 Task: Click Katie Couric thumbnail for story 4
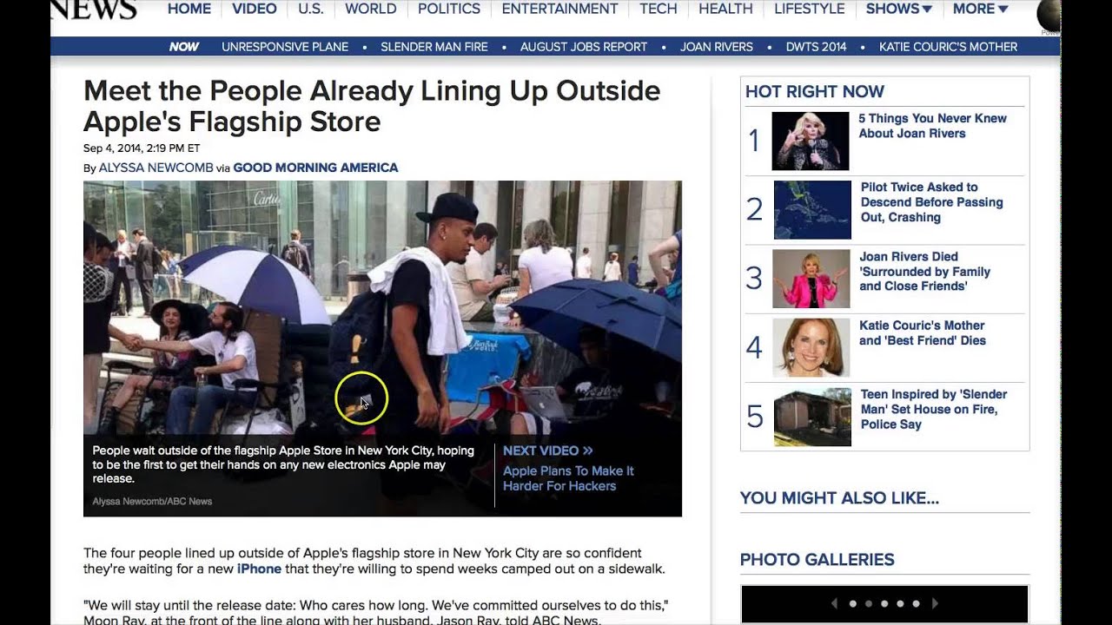[811, 348]
